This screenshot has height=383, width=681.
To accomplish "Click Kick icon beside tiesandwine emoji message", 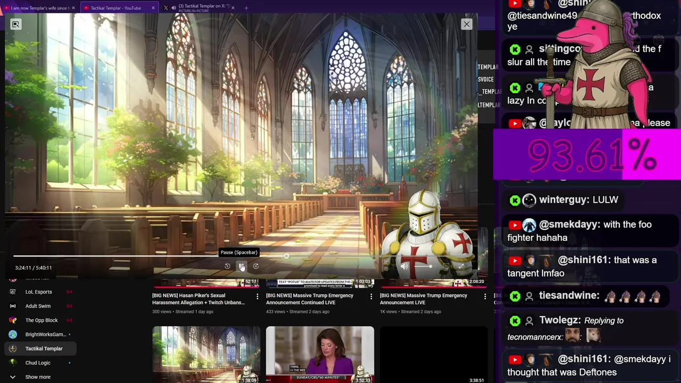I will click(x=514, y=296).
